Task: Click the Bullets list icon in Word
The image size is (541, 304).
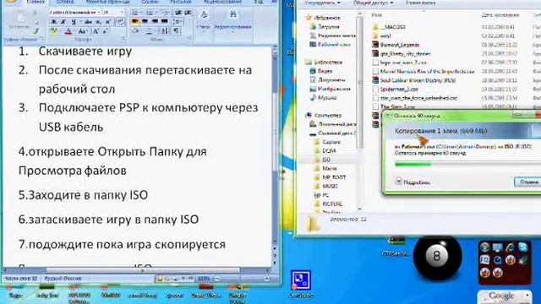Action: [135, 13]
